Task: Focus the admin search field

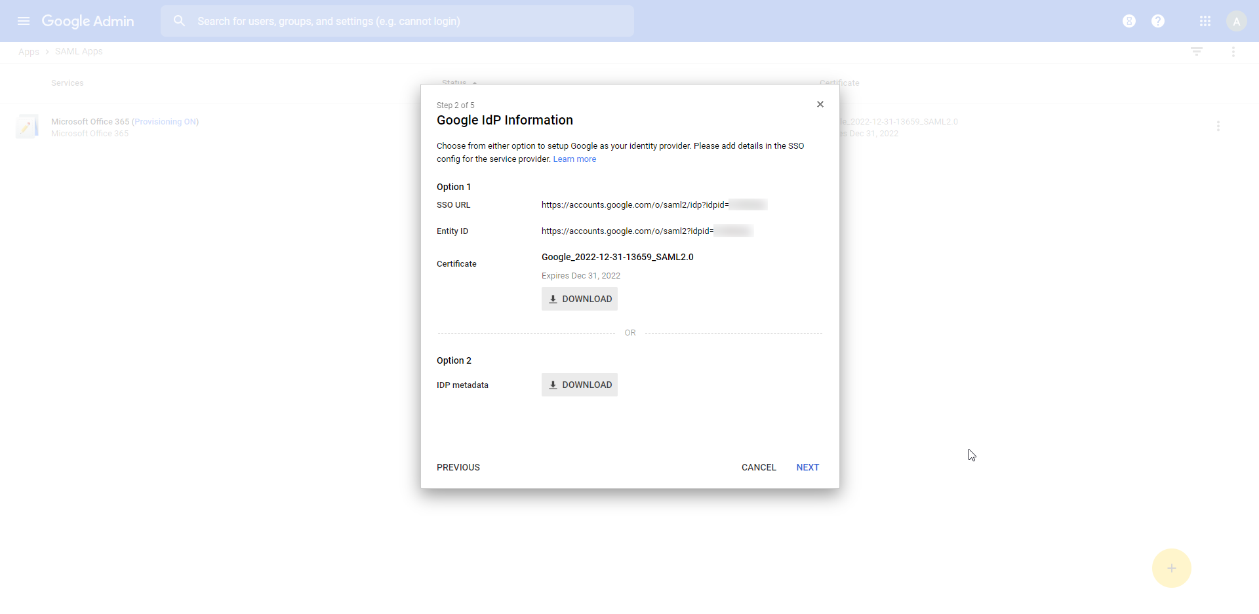Action: pos(397,21)
